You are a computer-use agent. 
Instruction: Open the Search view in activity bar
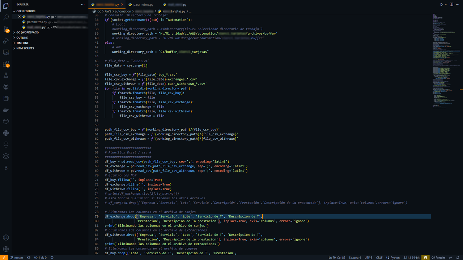tap(6, 17)
